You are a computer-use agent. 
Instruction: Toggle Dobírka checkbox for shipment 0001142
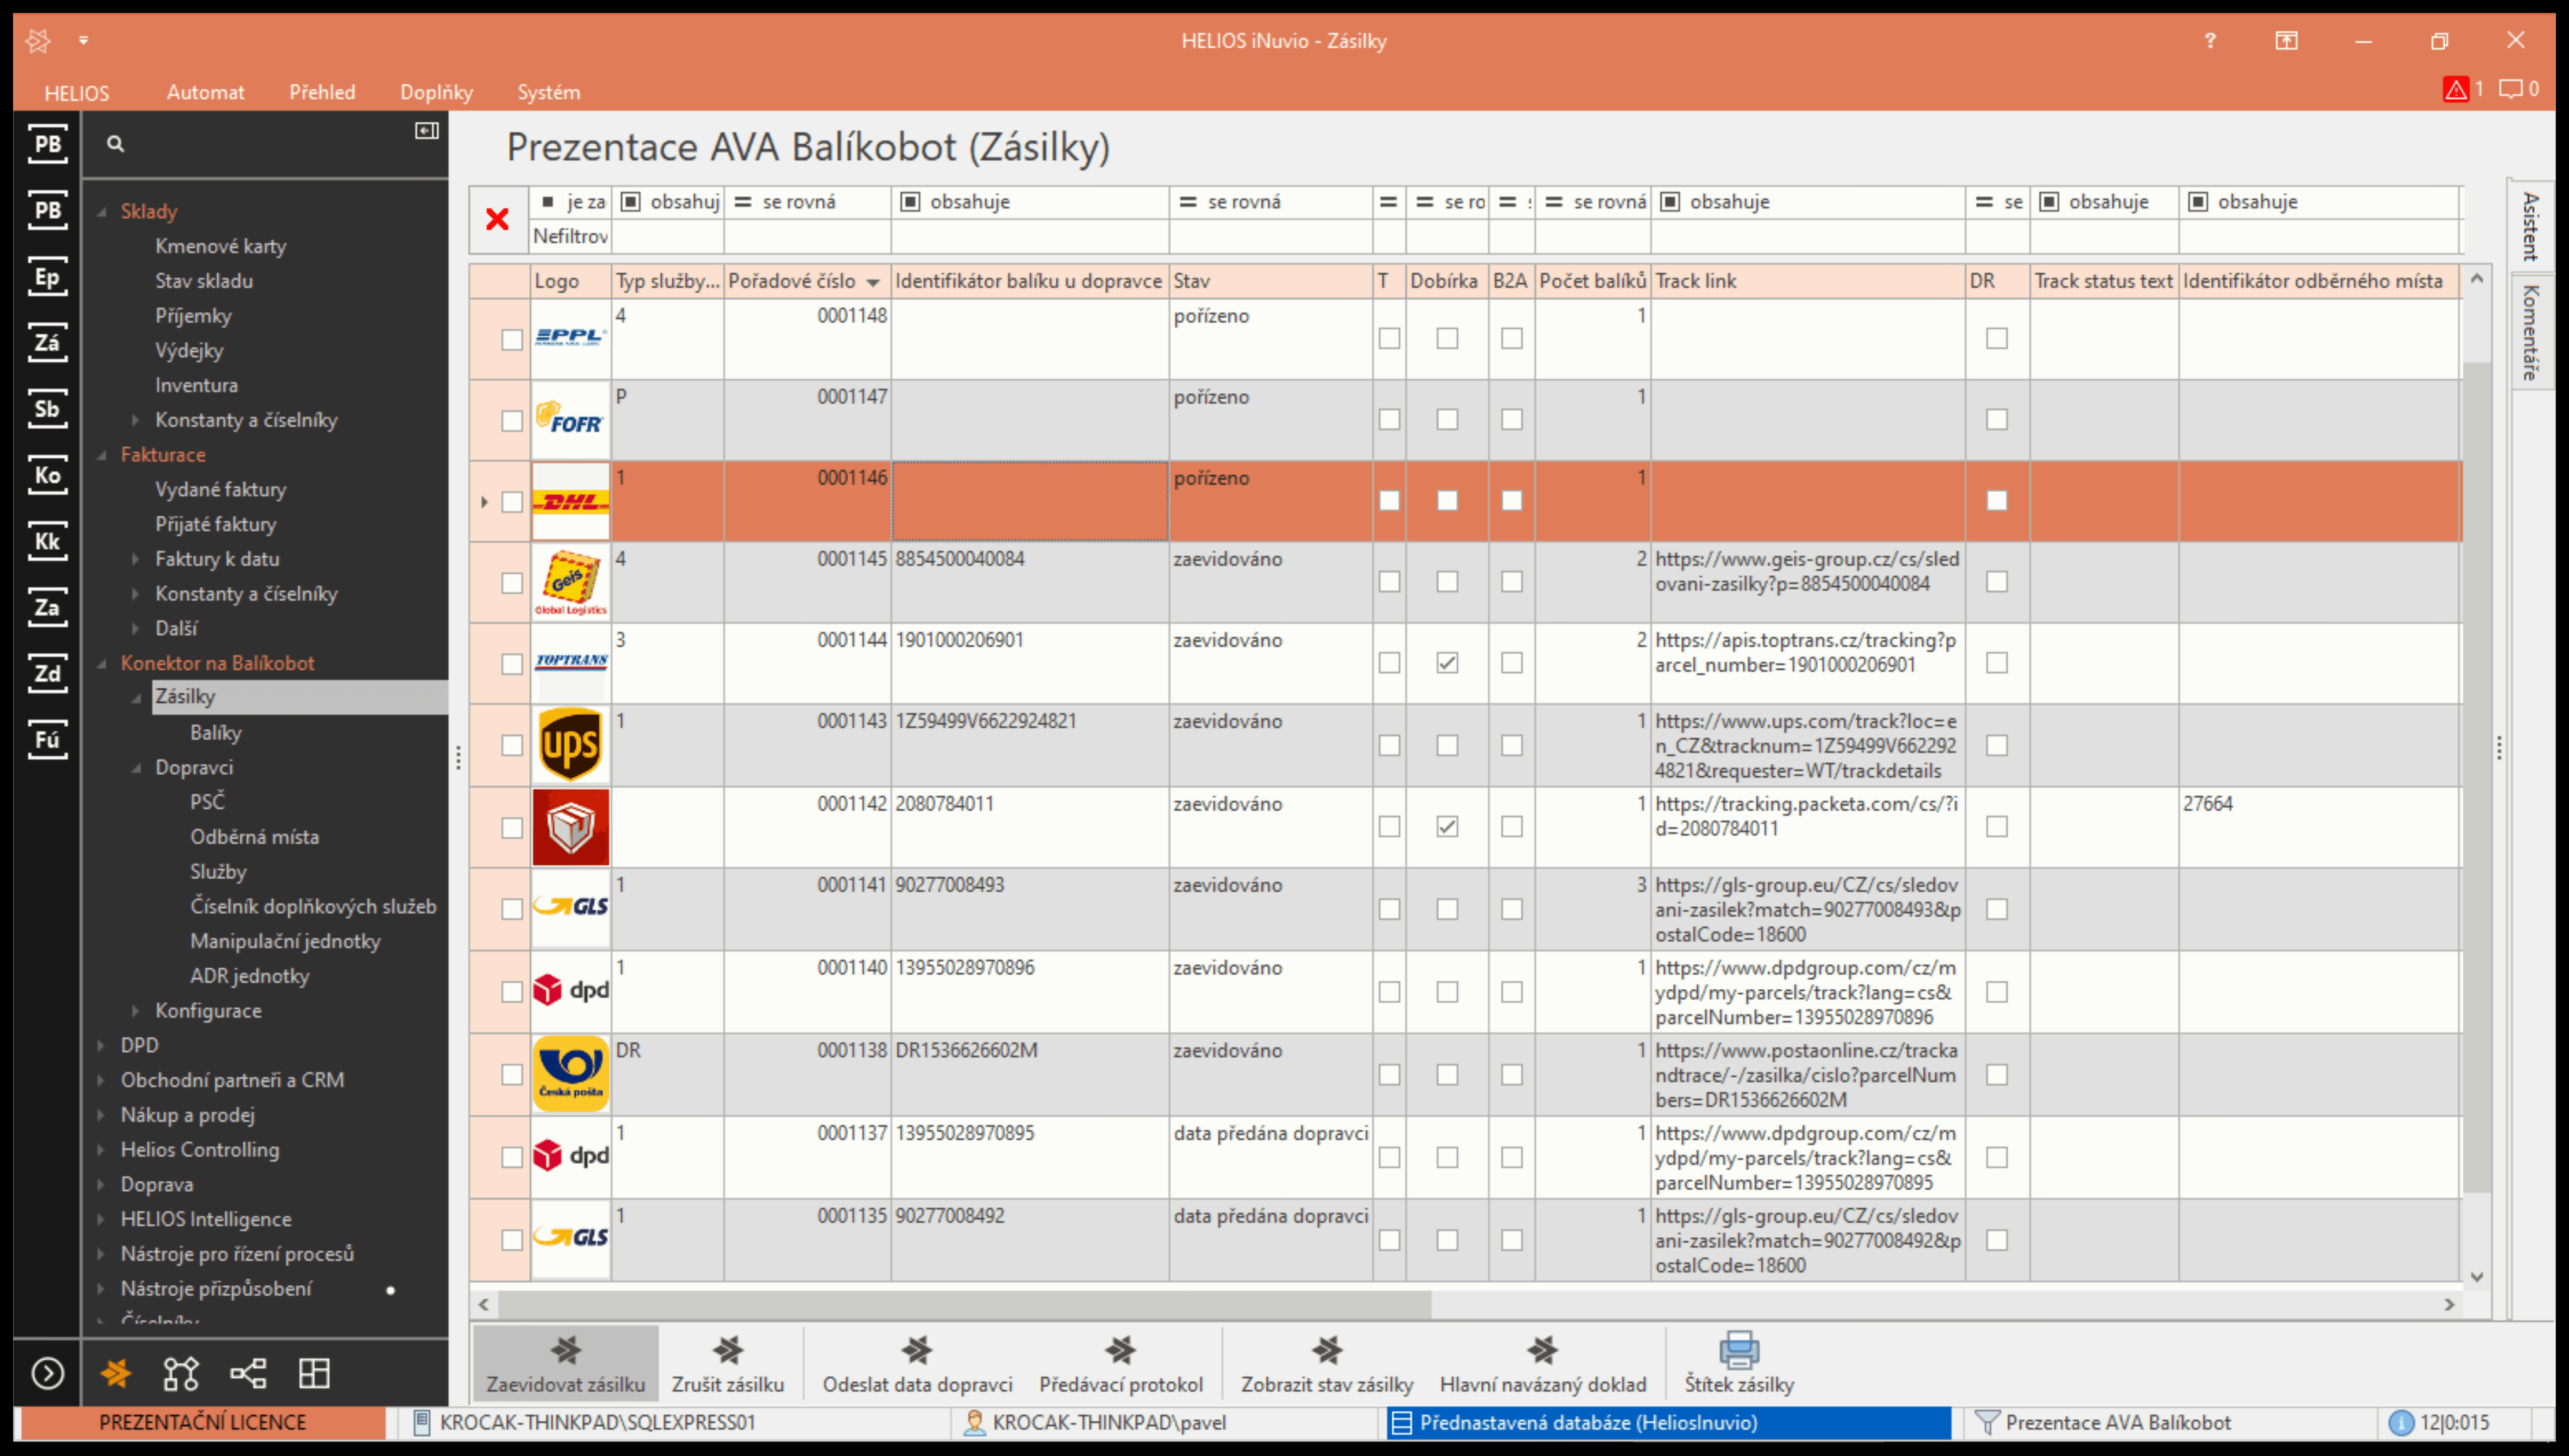[1447, 827]
